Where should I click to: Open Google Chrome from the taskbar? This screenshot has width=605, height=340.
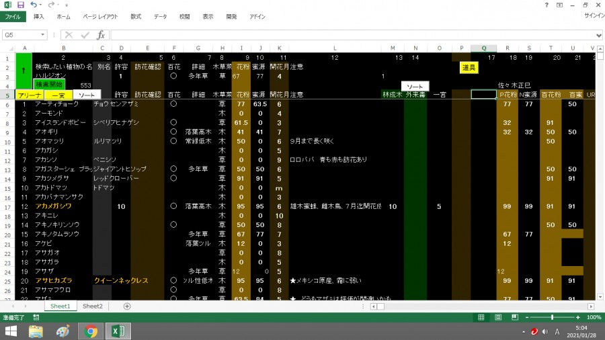tap(91, 331)
